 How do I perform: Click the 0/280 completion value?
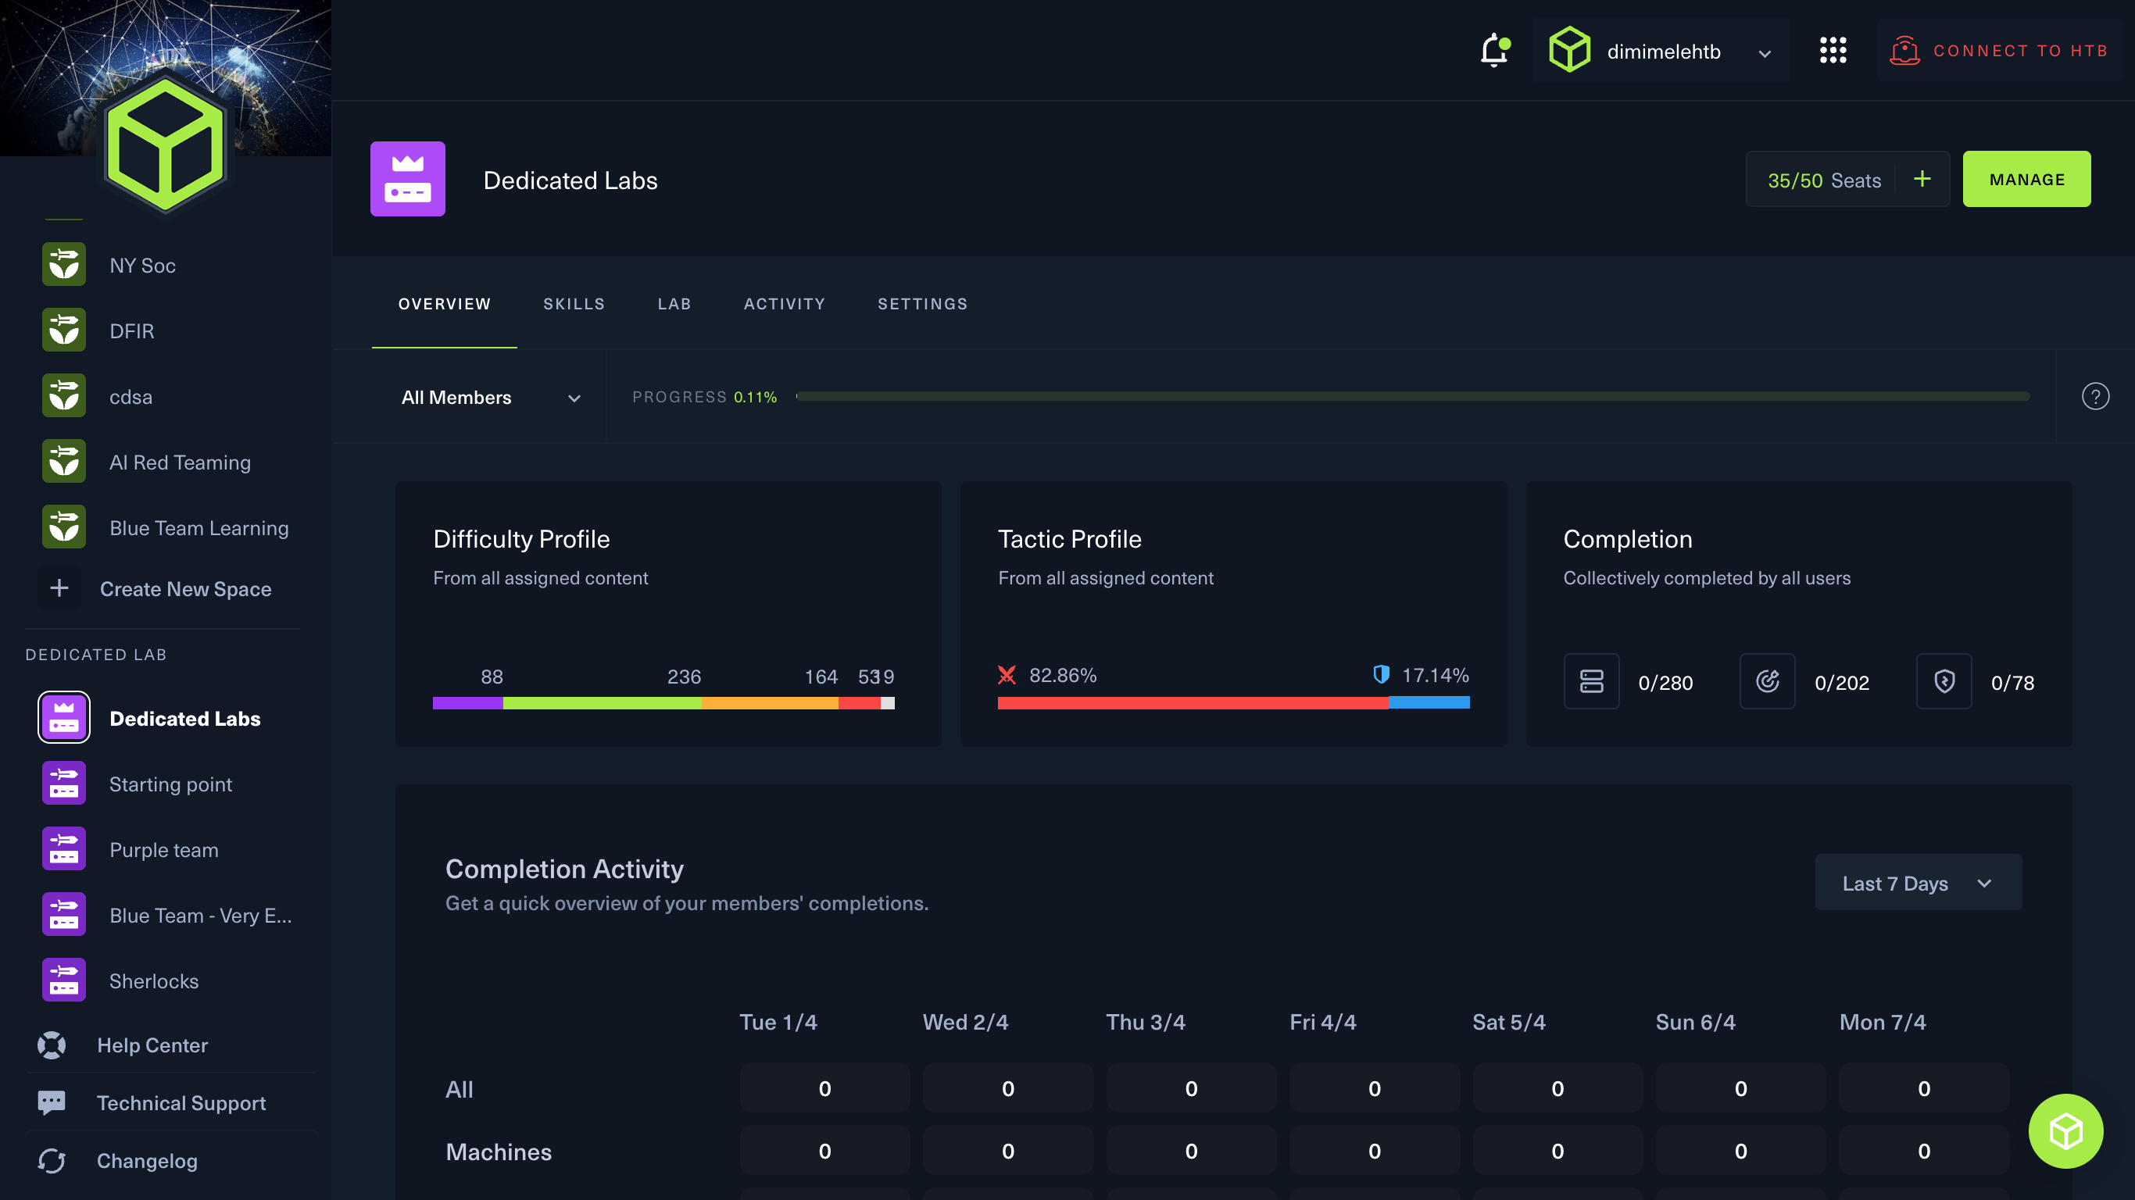pyautogui.click(x=1665, y=683)
